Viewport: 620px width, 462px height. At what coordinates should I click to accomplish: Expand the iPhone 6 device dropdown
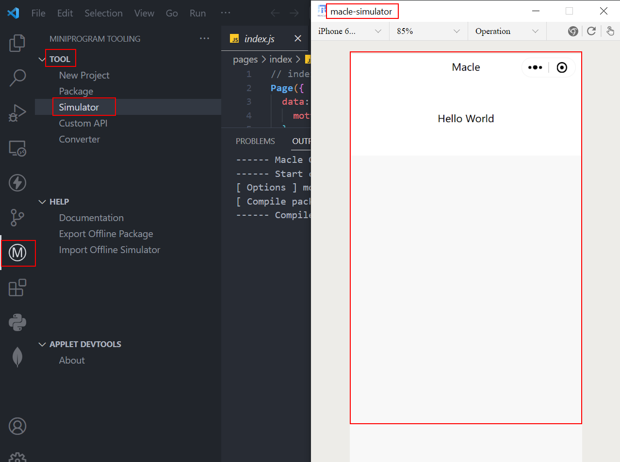(348, 31)
